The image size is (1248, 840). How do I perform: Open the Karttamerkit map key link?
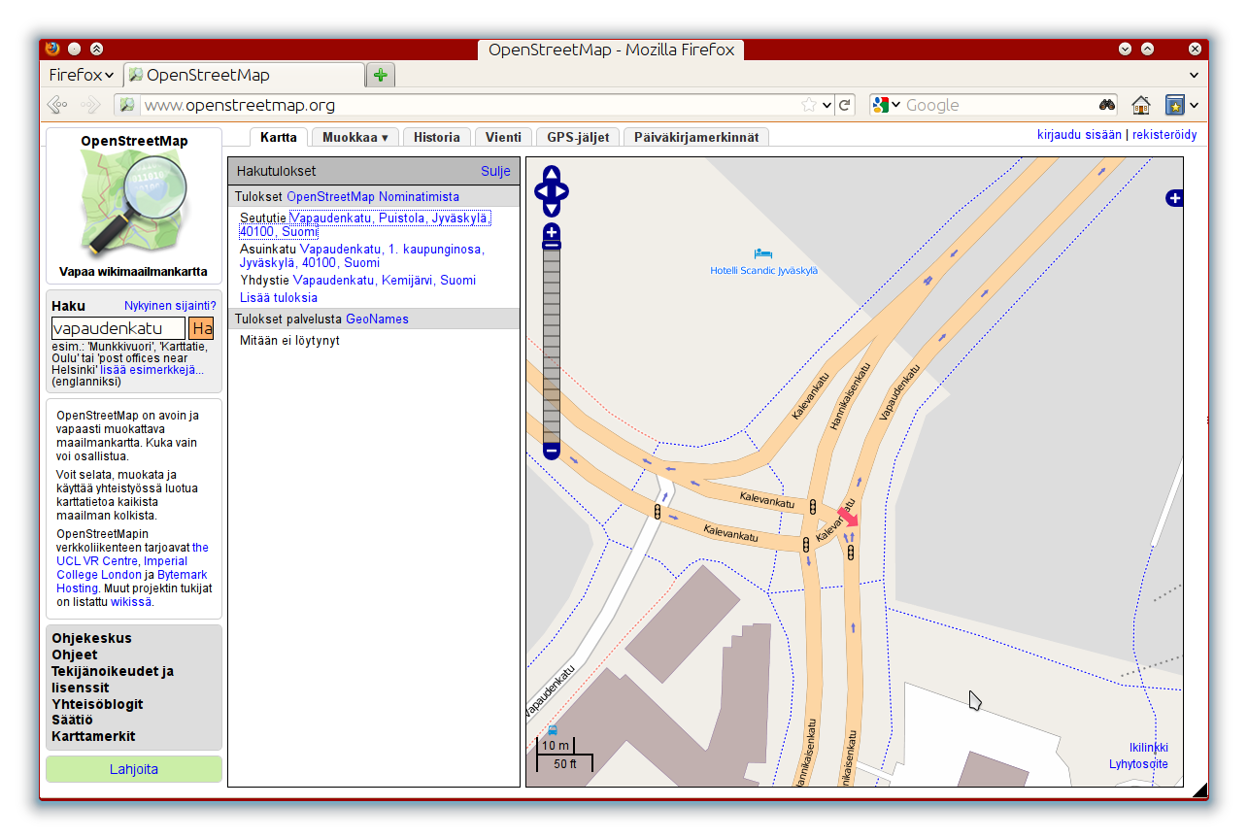coord(93,736)
